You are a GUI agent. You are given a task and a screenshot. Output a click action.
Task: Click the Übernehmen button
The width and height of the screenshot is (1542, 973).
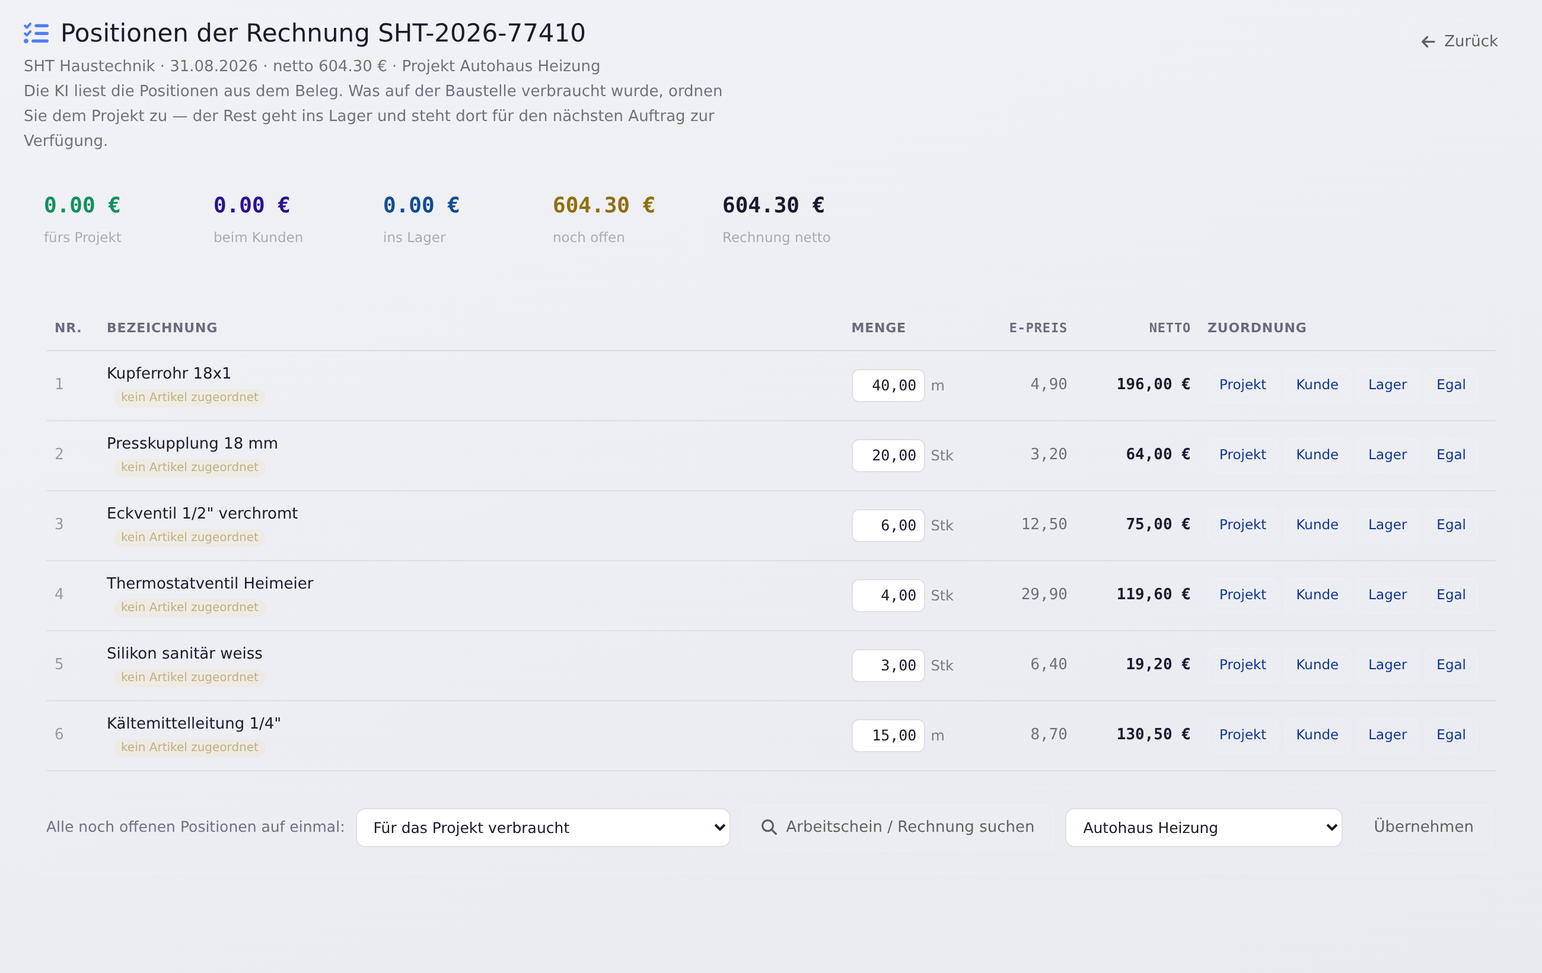point(1423,827)
